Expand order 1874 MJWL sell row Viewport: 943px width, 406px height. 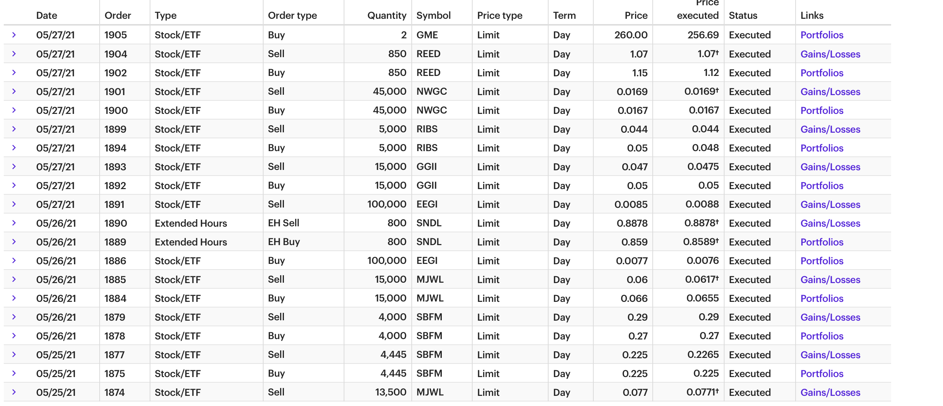click(x=14, y=392)
